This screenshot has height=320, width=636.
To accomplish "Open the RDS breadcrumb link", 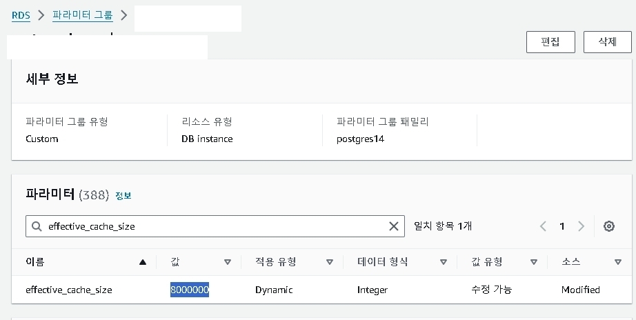I will [21, 15].
